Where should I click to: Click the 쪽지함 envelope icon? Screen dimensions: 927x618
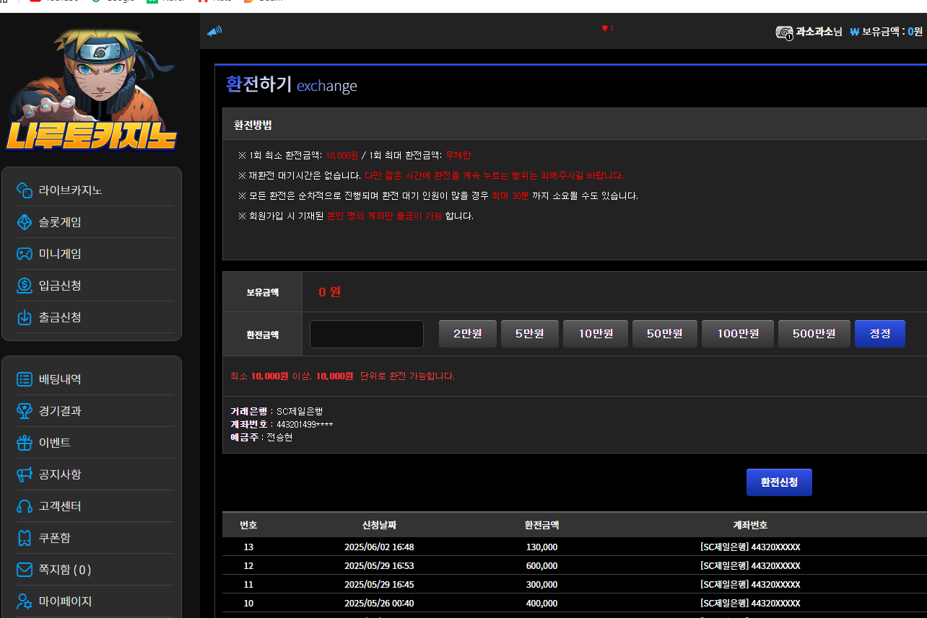(25, 570)
